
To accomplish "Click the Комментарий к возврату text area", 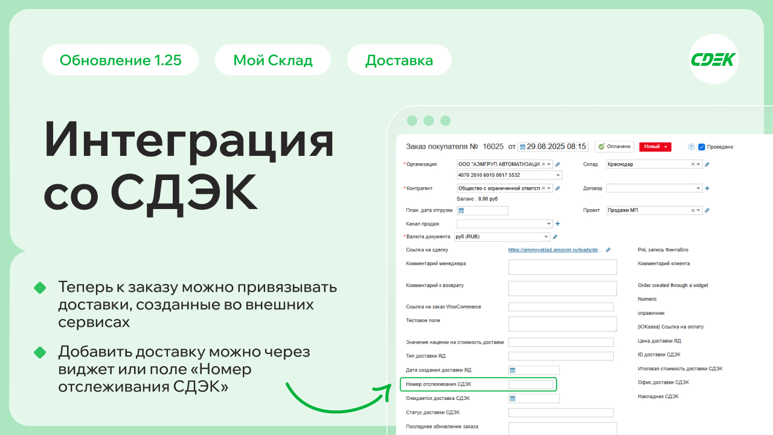I will click(x=563, y=288).
